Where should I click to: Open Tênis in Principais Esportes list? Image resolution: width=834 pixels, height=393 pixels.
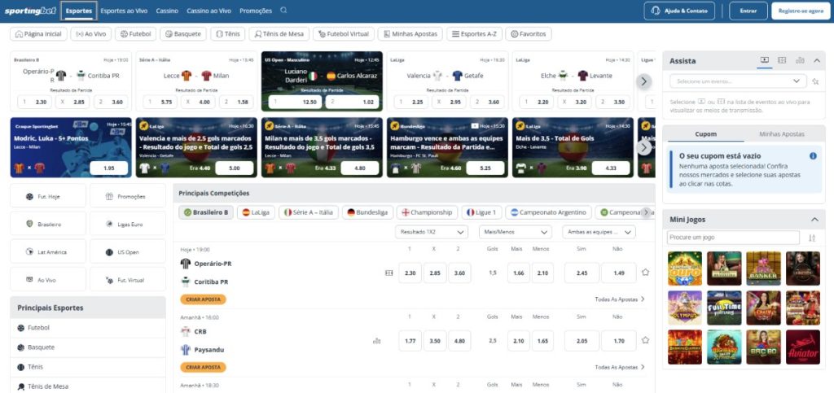(x=88, y=367)
